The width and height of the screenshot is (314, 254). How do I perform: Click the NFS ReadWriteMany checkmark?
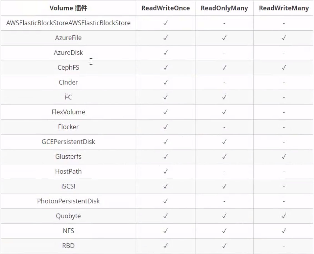284,231
